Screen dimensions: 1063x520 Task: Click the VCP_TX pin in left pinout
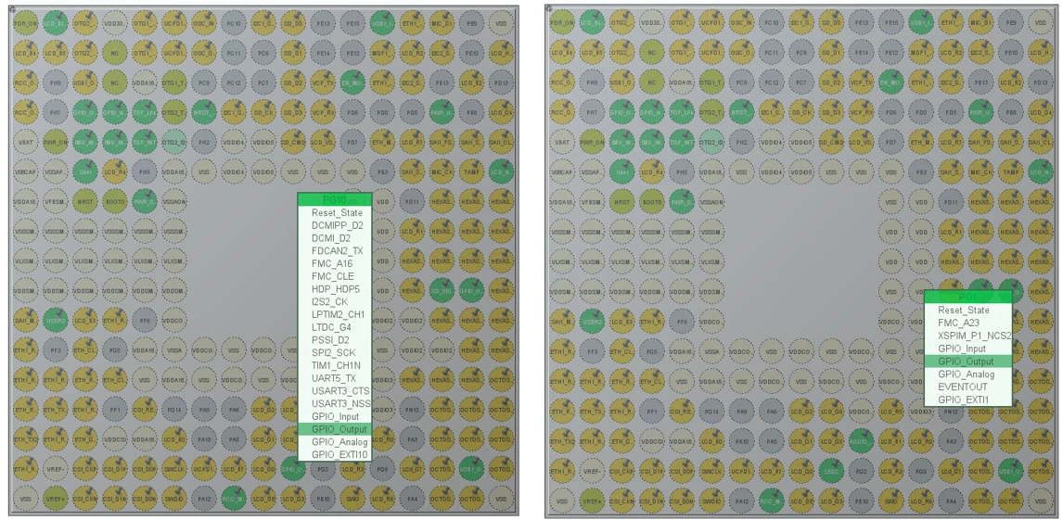tap(324, 82)
